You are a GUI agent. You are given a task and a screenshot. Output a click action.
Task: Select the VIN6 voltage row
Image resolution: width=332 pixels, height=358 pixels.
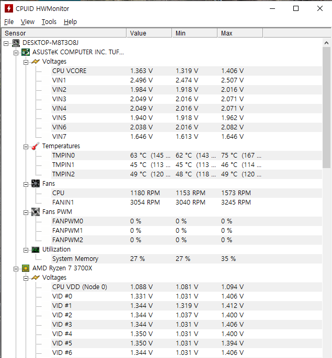click(x=187, y=127)
